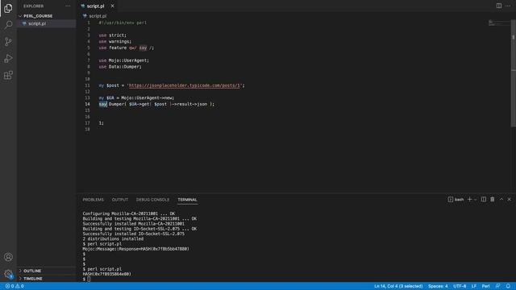
Task: Open script.pl in the Explorer tree
Action: click(x=37, y=23)
